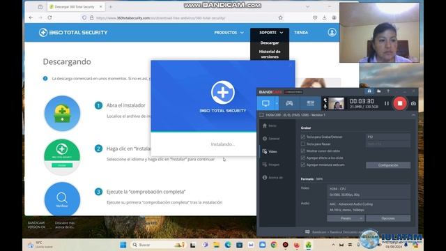Toggle Tecla para Pausar checkbox
This screenshot has height=251, width=446.
pos(303,144)
